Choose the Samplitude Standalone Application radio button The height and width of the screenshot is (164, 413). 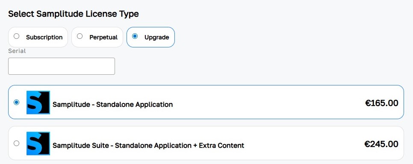(x=16, y=102)
